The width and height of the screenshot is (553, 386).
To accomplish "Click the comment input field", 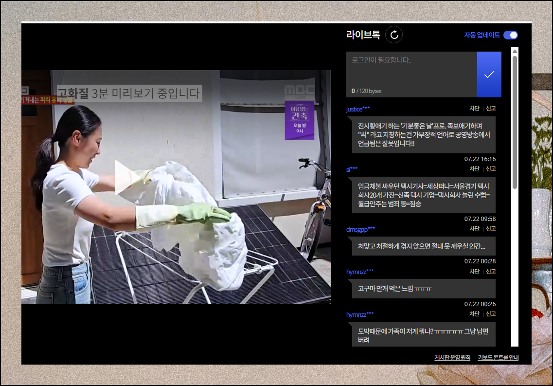I will click(411, 74).
